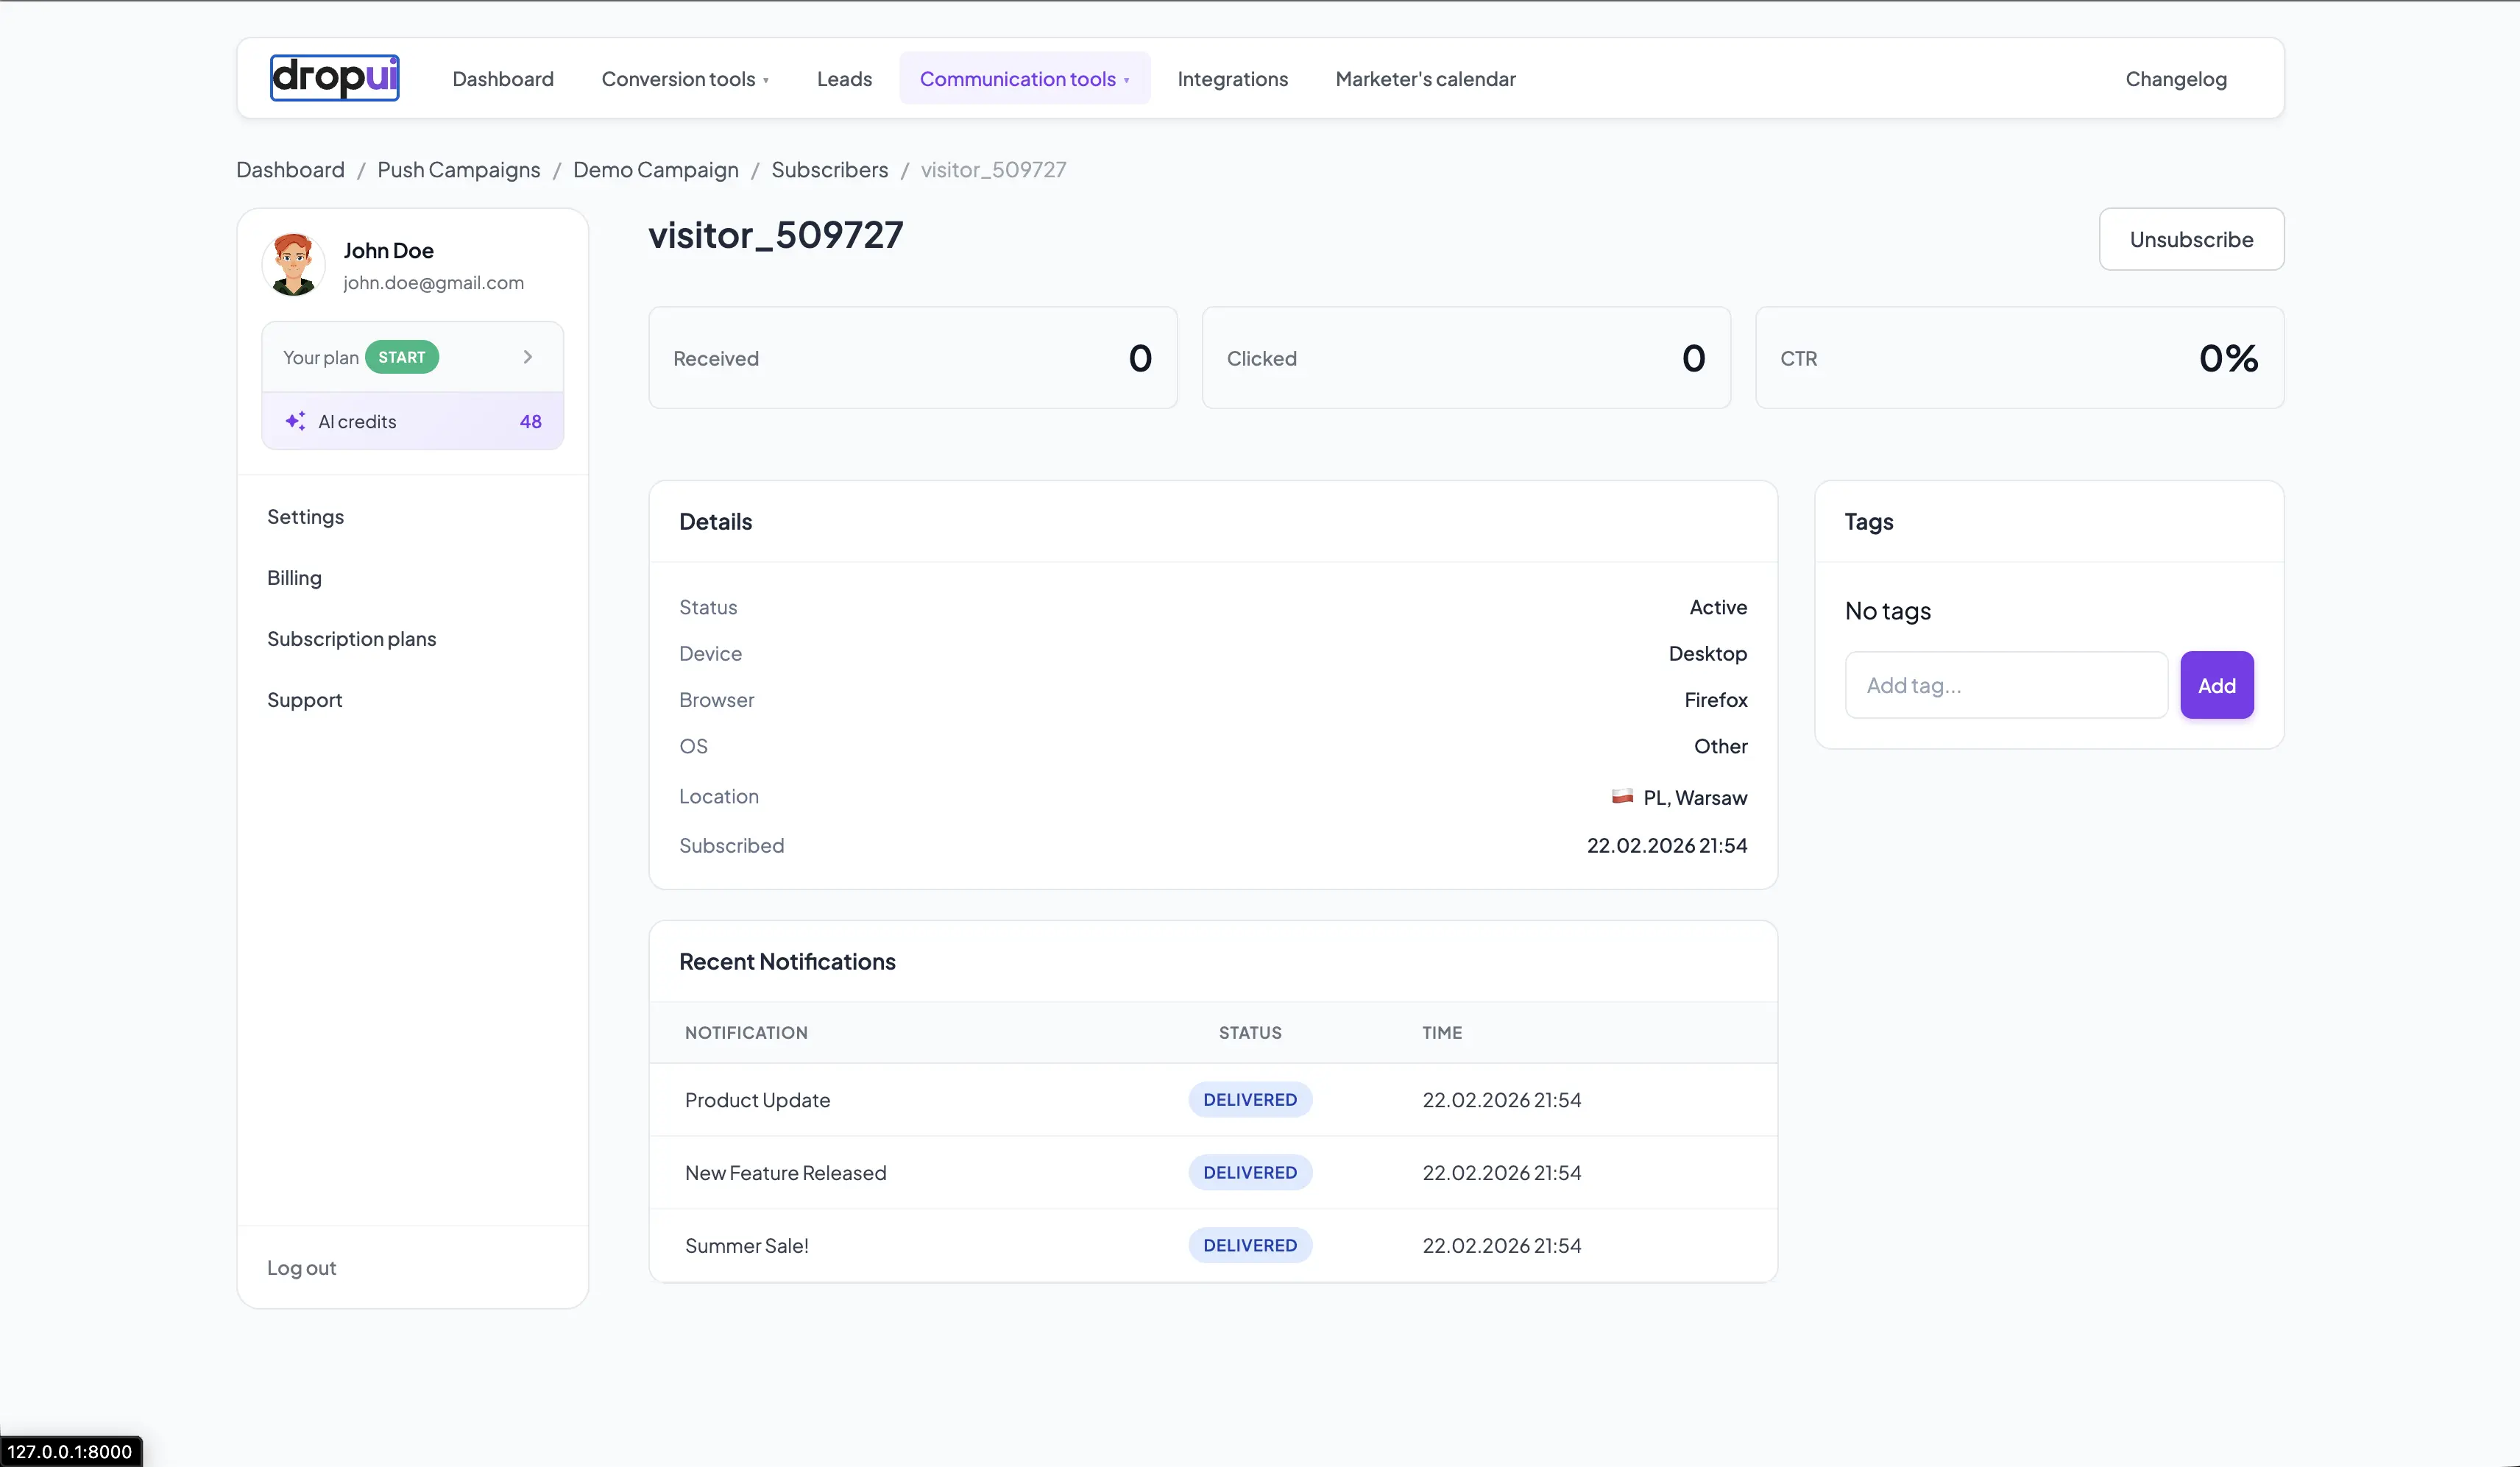Image resolution: width=2520 pixels, height=1467 pixels.
Task: Click John Doe's avatar picture
Action: coord(293,265)
